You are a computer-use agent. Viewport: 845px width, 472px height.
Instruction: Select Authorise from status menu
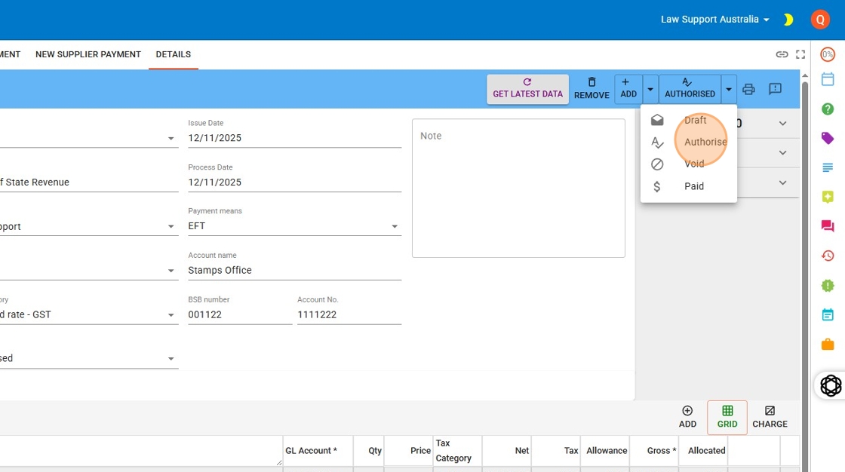click(x=705, y=142)
